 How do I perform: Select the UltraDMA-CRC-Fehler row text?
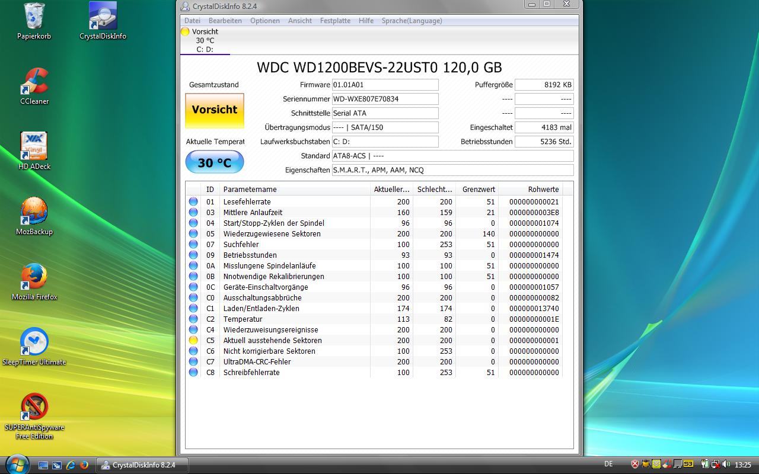(257, 362)
